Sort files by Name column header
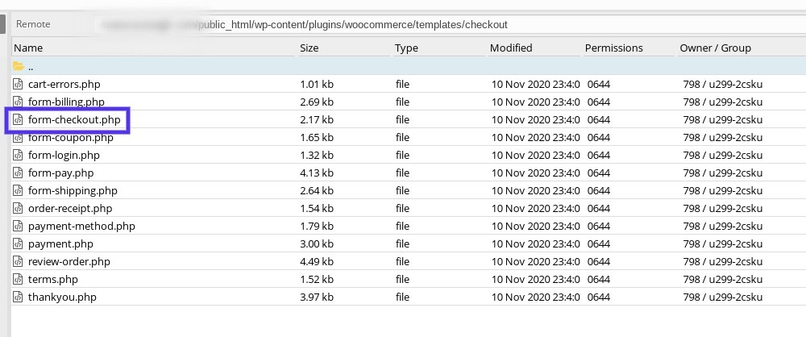The width and height of the screenshot is (806, 337). point(28,48)
